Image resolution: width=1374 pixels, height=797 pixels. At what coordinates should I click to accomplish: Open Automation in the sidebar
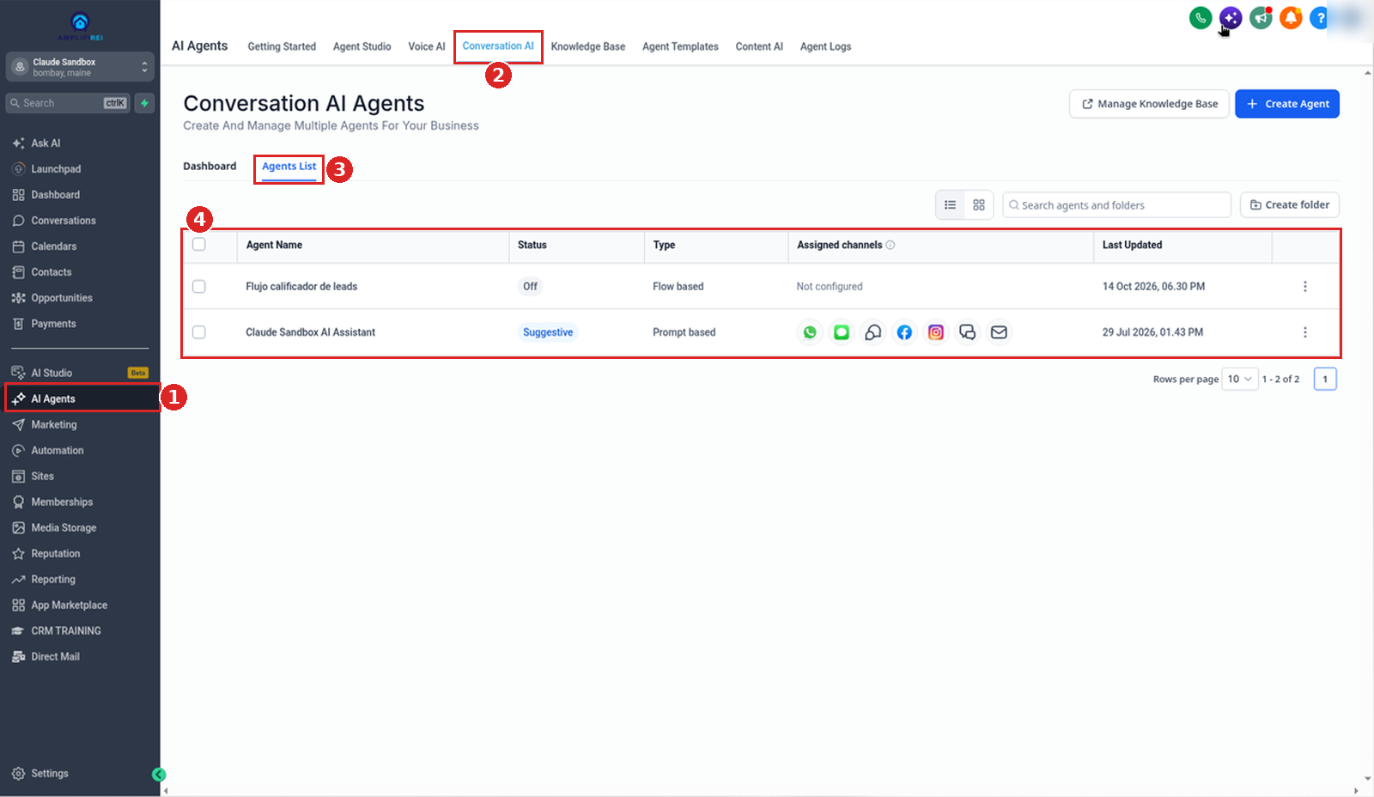pyautogui.click(x=58, y=451)
